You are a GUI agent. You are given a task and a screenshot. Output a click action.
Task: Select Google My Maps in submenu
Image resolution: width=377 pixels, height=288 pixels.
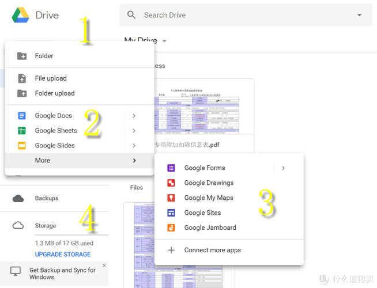pyautogui.click(x=229, y=198)
